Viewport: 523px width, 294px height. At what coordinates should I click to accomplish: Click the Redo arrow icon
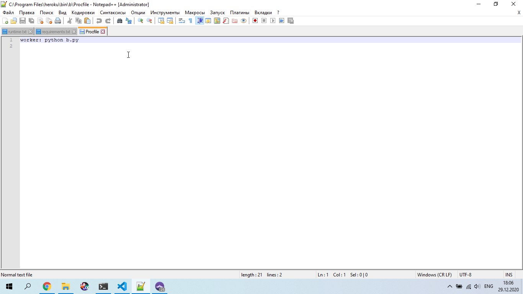pos(108,21)
